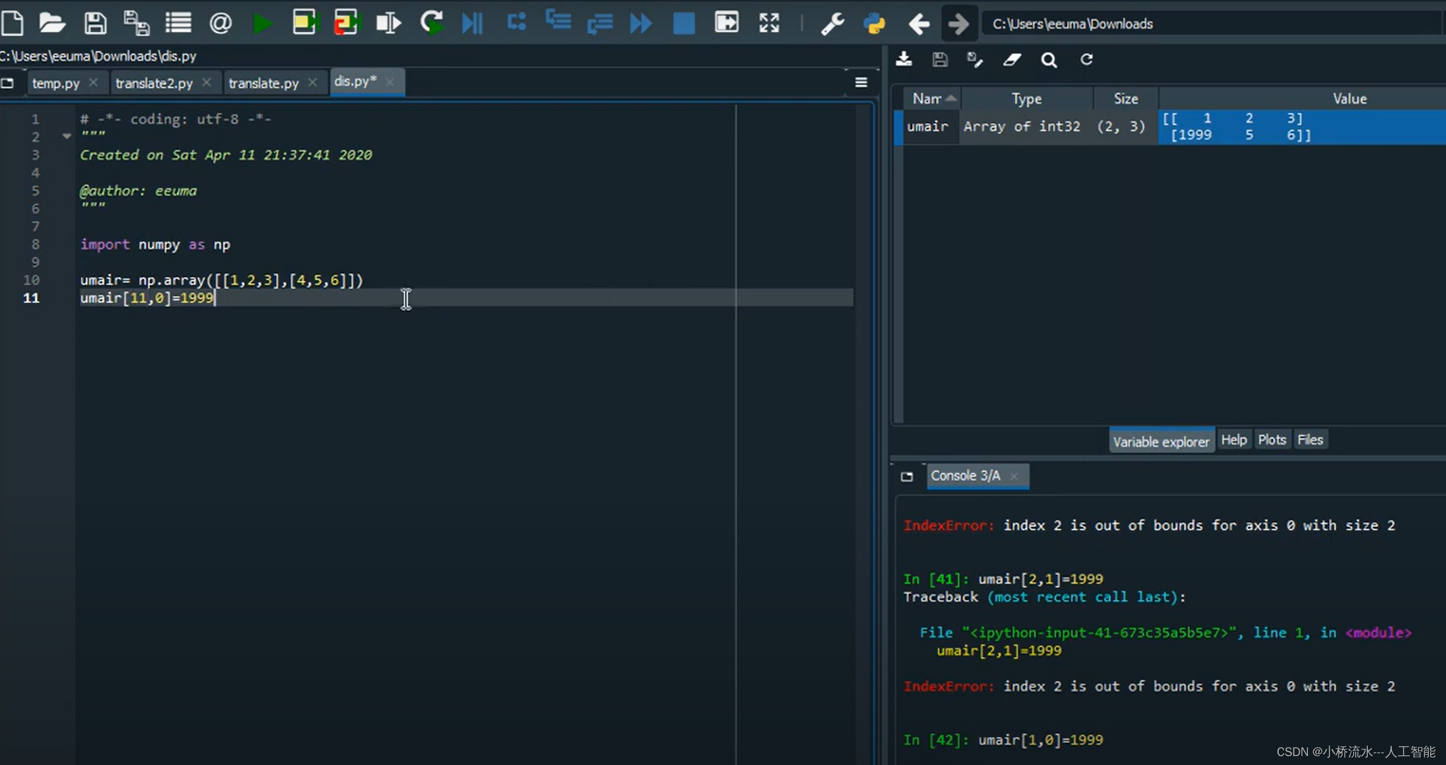Click the Save file floppy icon
Viewport: 1446px width, 765px height.
pos(95,24)
